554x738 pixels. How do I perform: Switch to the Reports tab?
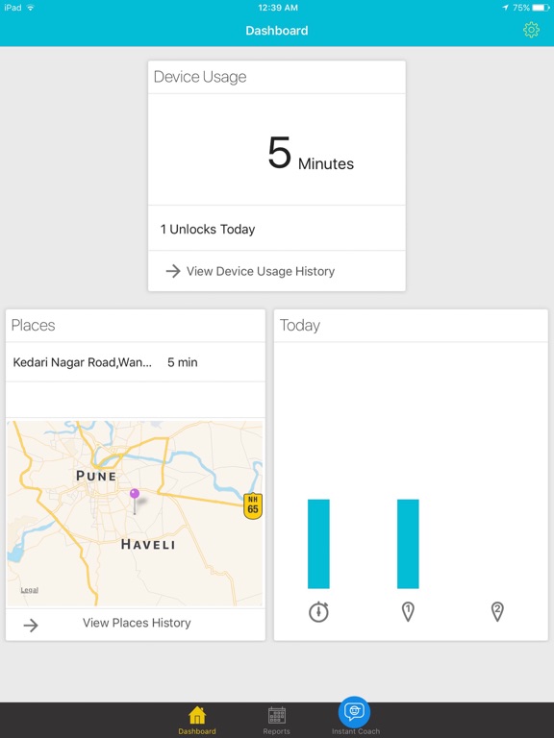pyautogui.click(x=277, y=720)
